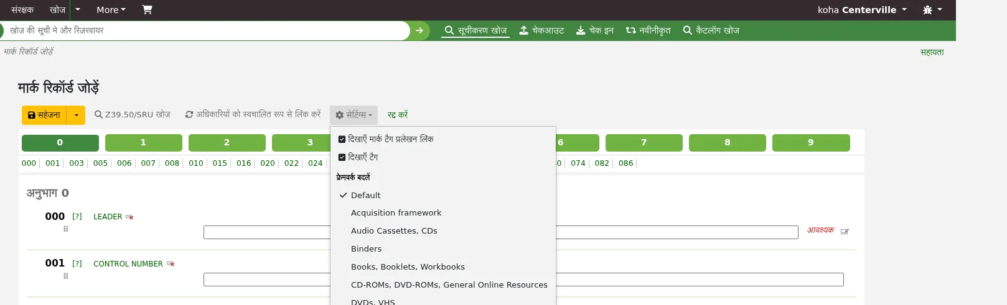Click help marker for tag 001

(x=77, y=264)
